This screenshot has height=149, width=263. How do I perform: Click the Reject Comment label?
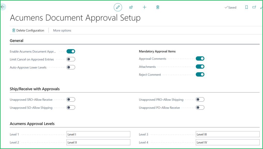point(150,74)
